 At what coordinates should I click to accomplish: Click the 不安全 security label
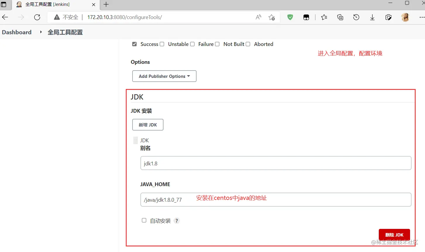point(70,17)
